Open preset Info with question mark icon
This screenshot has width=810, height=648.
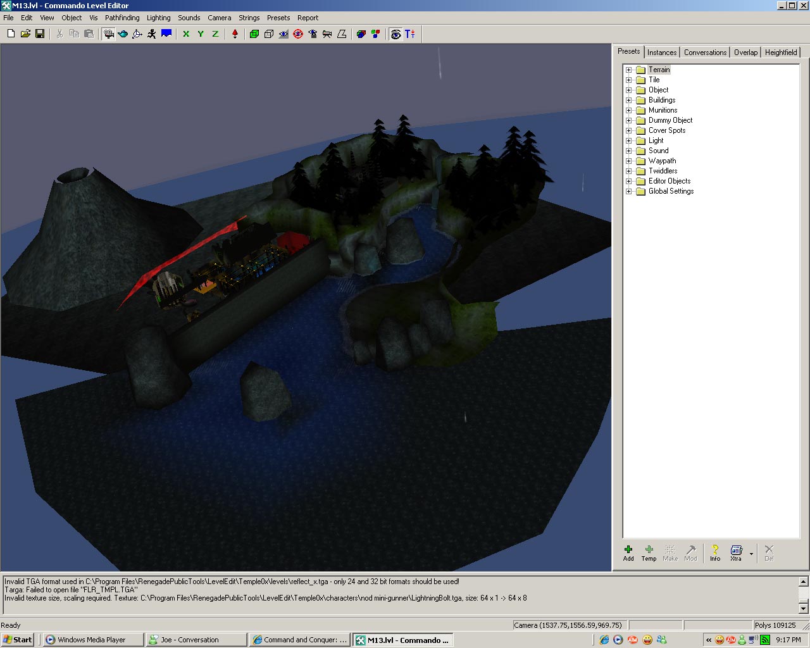tap(714, 552)
